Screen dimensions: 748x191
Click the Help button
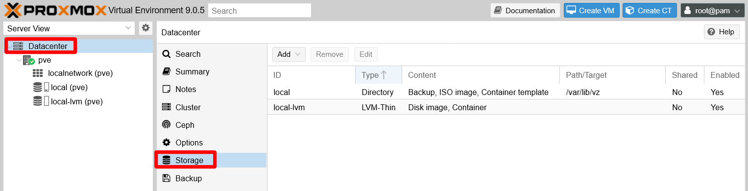click(722, 32)
